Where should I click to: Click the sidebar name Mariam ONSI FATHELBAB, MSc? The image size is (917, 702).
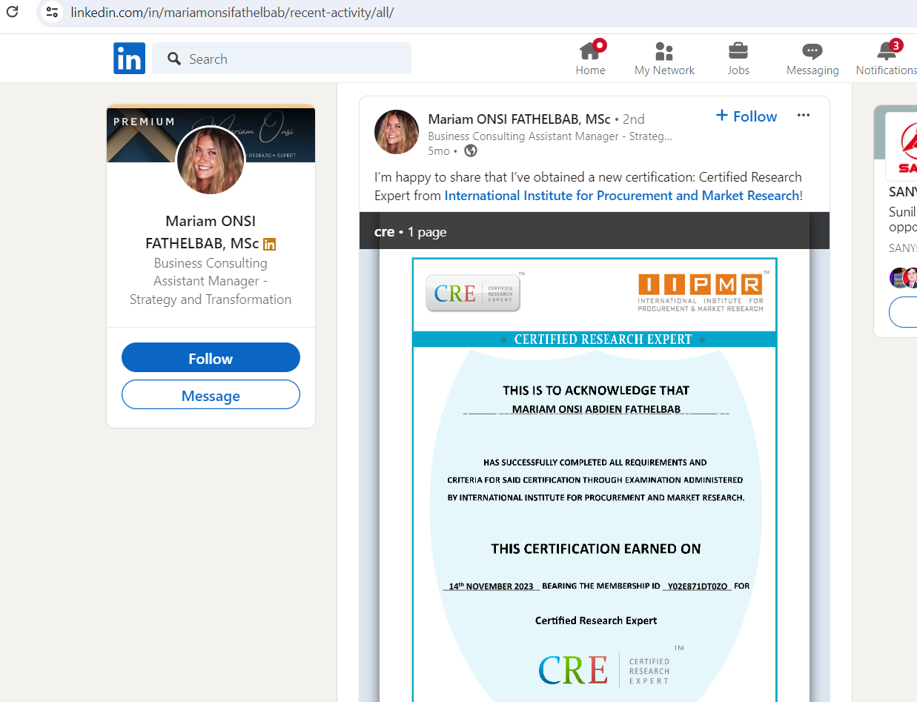pos(211,232)
